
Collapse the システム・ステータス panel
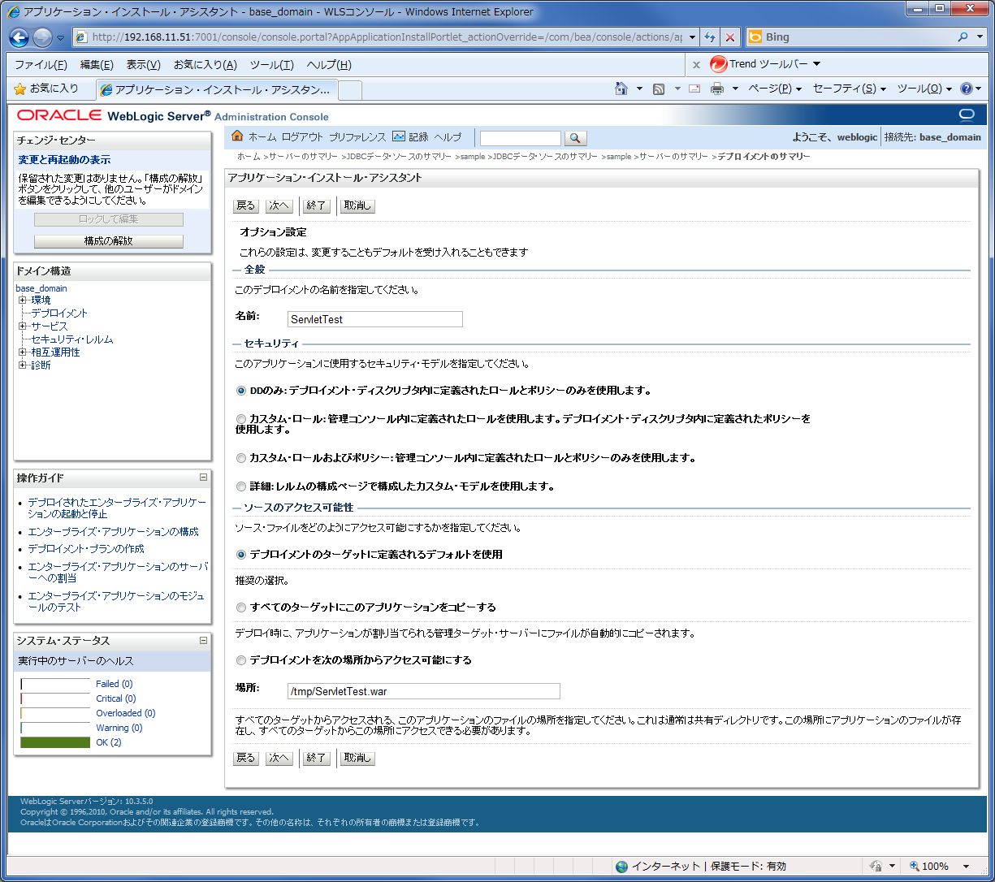203,641
